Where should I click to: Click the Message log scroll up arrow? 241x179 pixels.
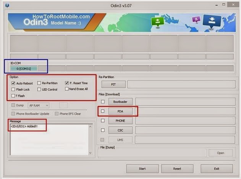click(90, 127)
